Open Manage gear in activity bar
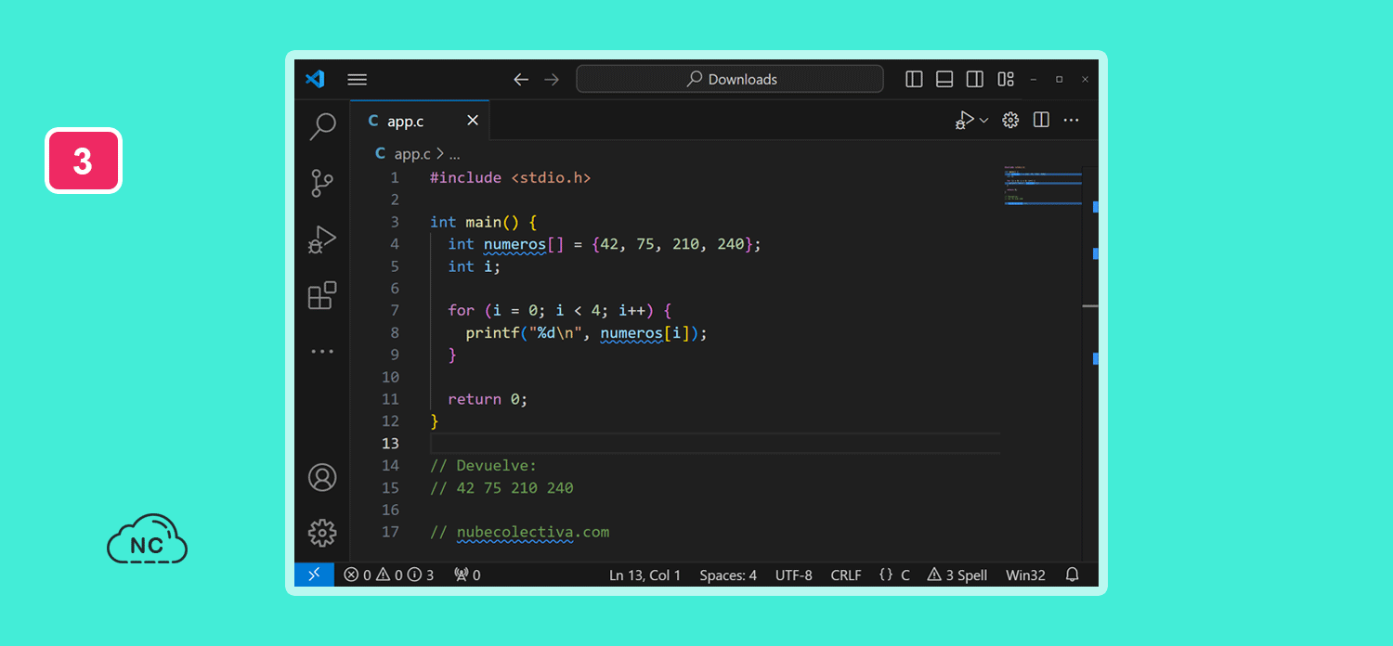 click(322, 533)
